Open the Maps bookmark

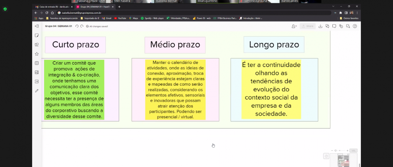point(134,18)
